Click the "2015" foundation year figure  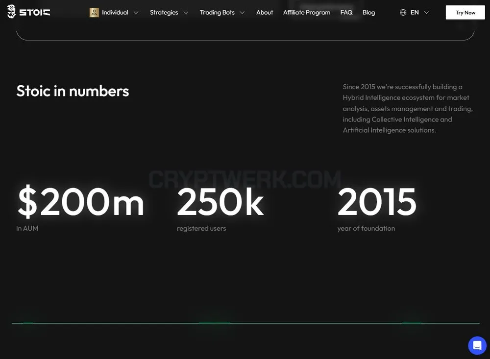pyautogui.click(x=377, y=202)
